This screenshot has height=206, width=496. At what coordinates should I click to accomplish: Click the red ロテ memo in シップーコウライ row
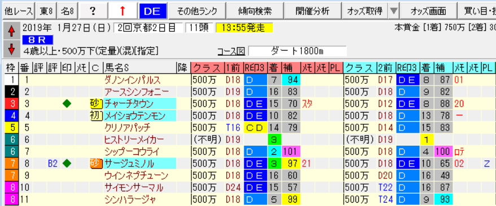point(459,152)
